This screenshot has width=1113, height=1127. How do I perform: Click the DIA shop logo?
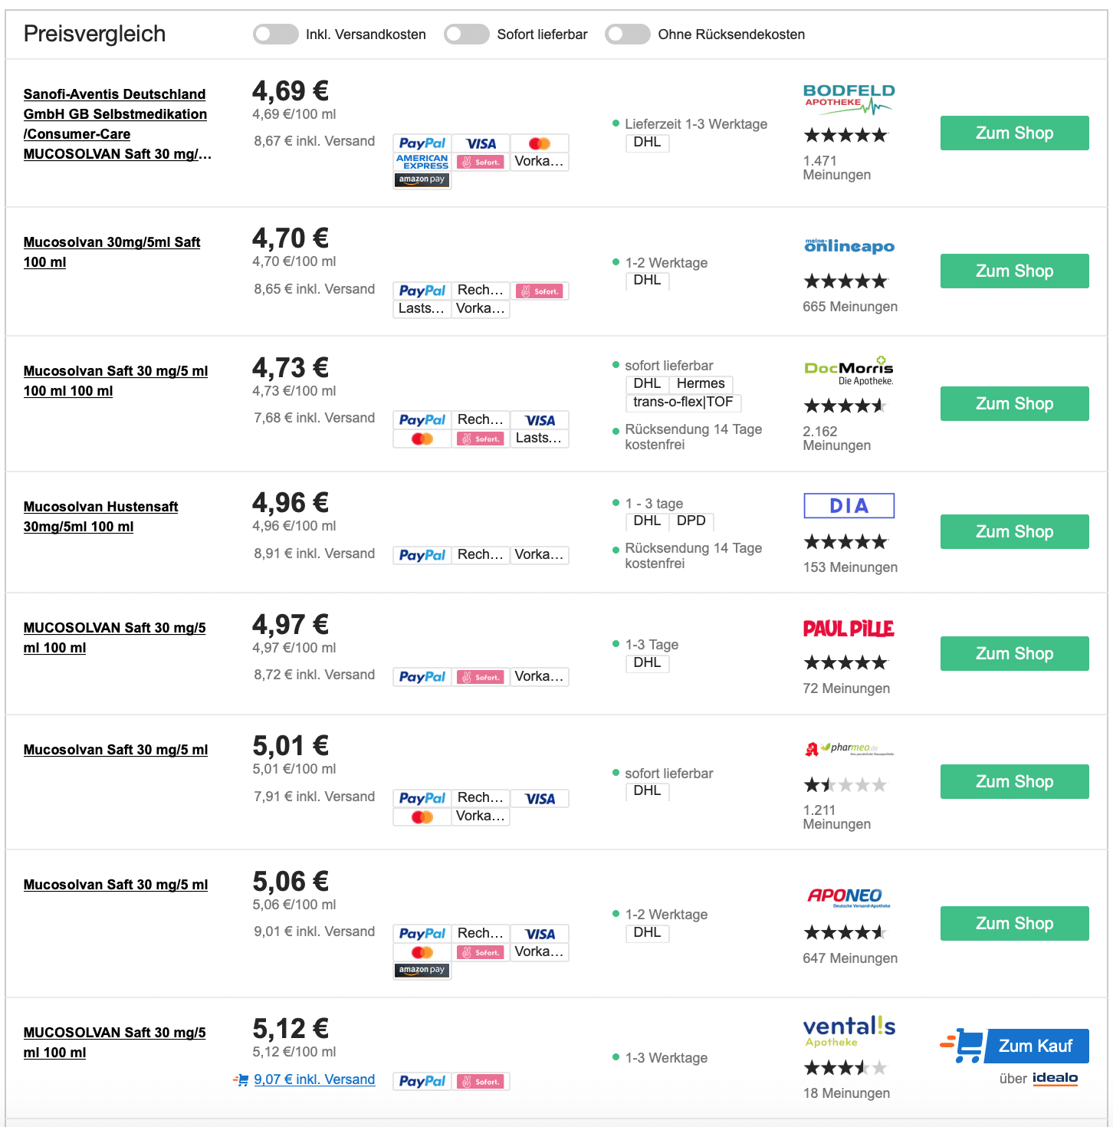click(x=849, y=506)
